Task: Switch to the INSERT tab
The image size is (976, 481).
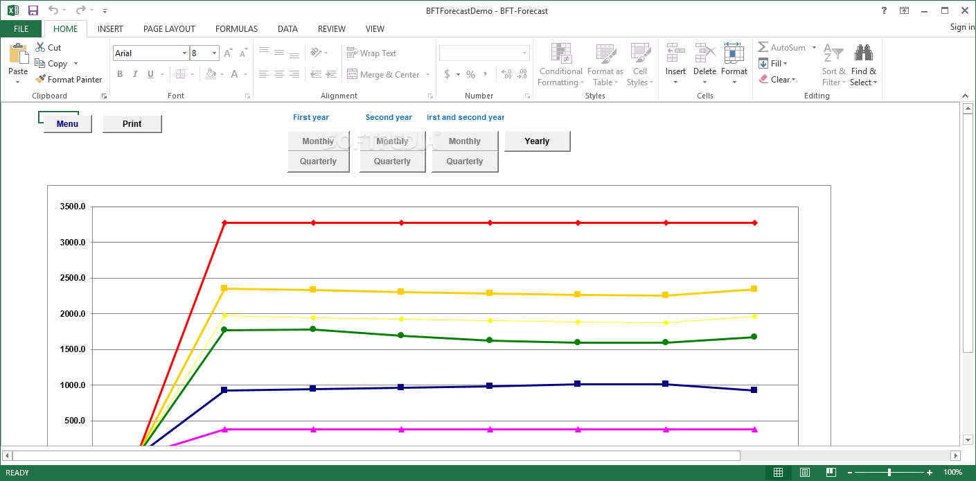Action: (x=110, y=28)
